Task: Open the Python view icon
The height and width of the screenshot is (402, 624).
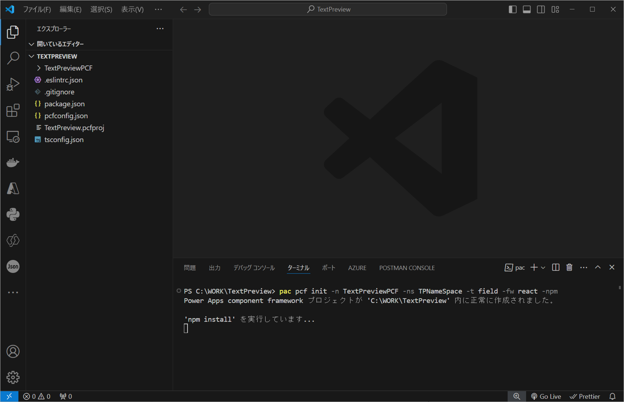Action: (13, 214)
